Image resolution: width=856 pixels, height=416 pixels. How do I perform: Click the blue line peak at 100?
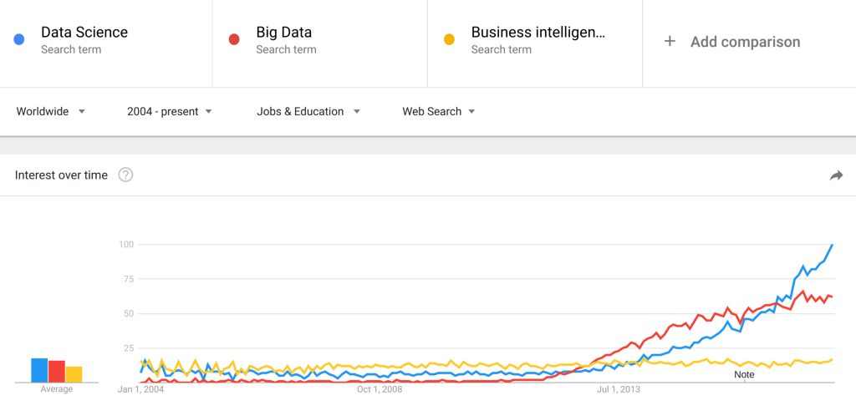(x=832, y=245)
